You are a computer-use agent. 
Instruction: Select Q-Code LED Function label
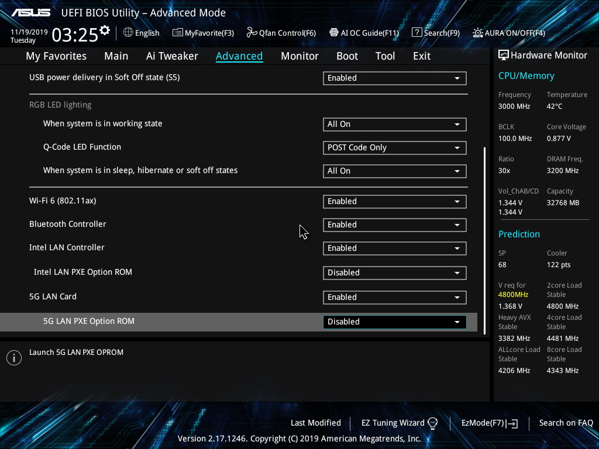click(x=82, y=147)
